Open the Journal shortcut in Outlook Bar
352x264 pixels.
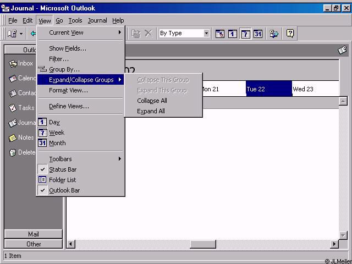pyautogui.click(x=22, y=123)
